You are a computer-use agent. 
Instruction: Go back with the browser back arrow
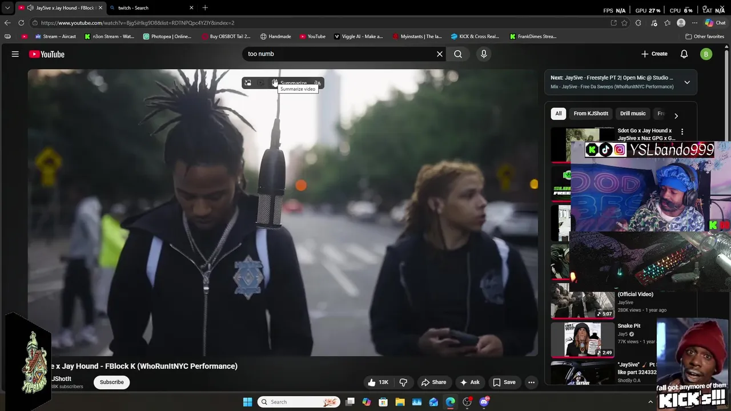pos(7,23)
